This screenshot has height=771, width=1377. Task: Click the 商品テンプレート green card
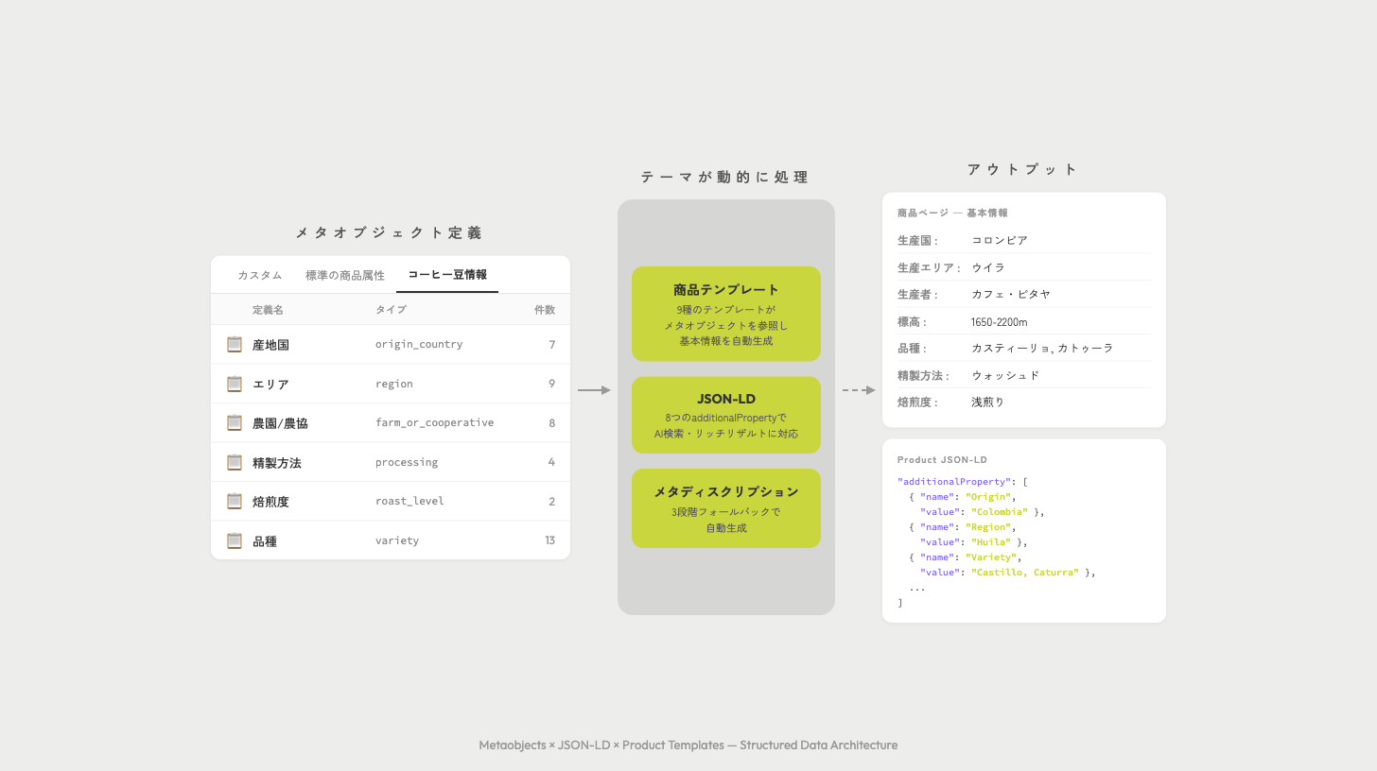(x=725, y=313)
